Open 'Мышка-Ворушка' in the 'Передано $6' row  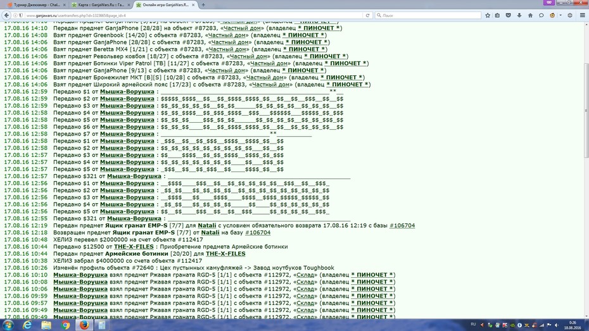[x=127, y=127]
